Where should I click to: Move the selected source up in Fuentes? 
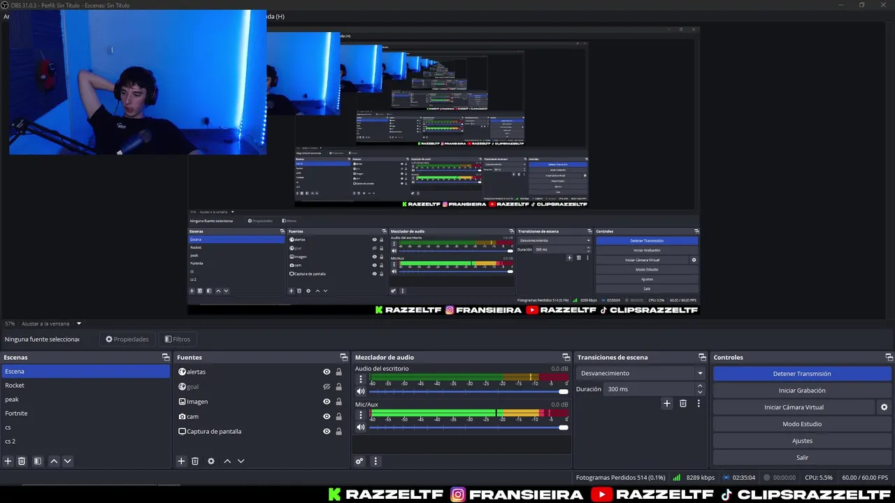(x=227, y=461)
